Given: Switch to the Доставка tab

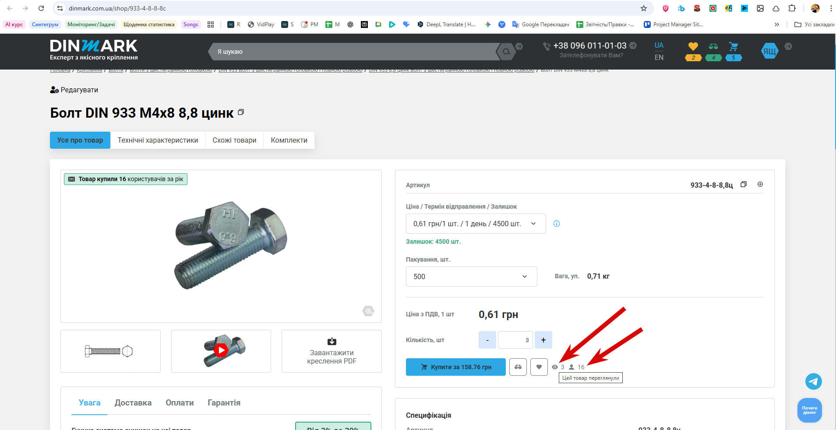Looking at the screenshot, I should (133, 403).
